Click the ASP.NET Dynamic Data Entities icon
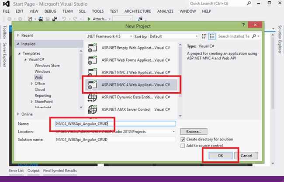The width and height of the screenshot is (284, 182). 93,97
